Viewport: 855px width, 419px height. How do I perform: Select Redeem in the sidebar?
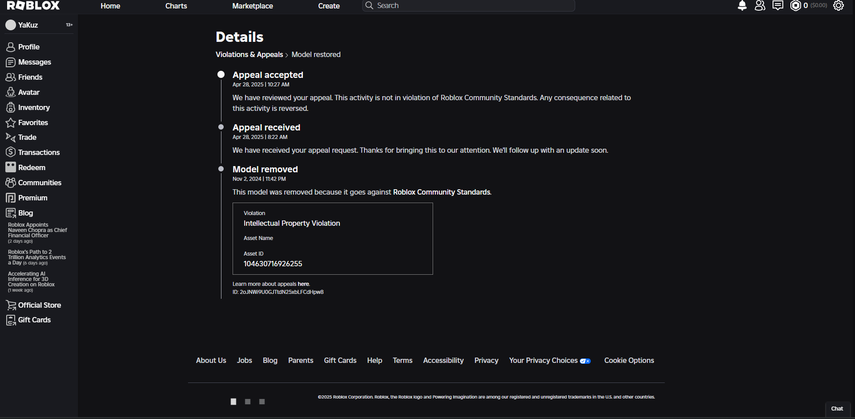click(25, 167)
